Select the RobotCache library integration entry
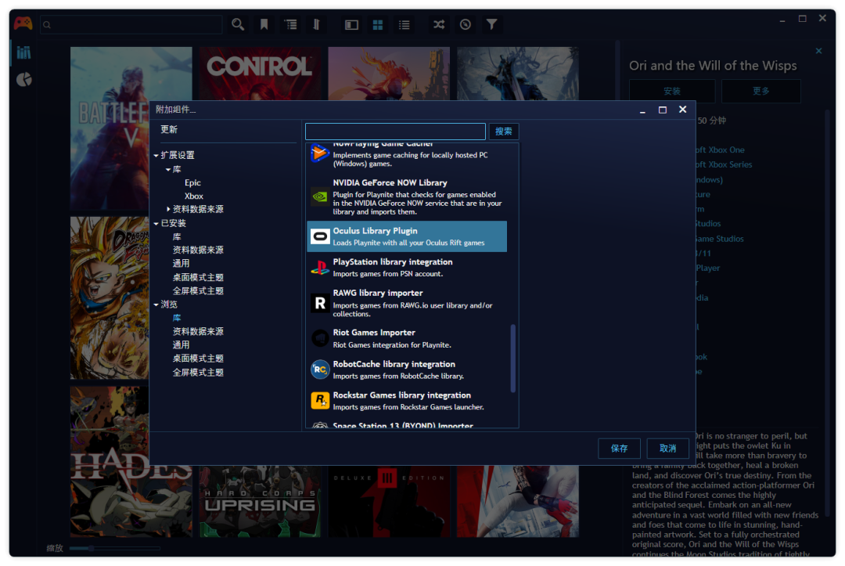The height and width of the screenshot is (566, 845). 407,370
